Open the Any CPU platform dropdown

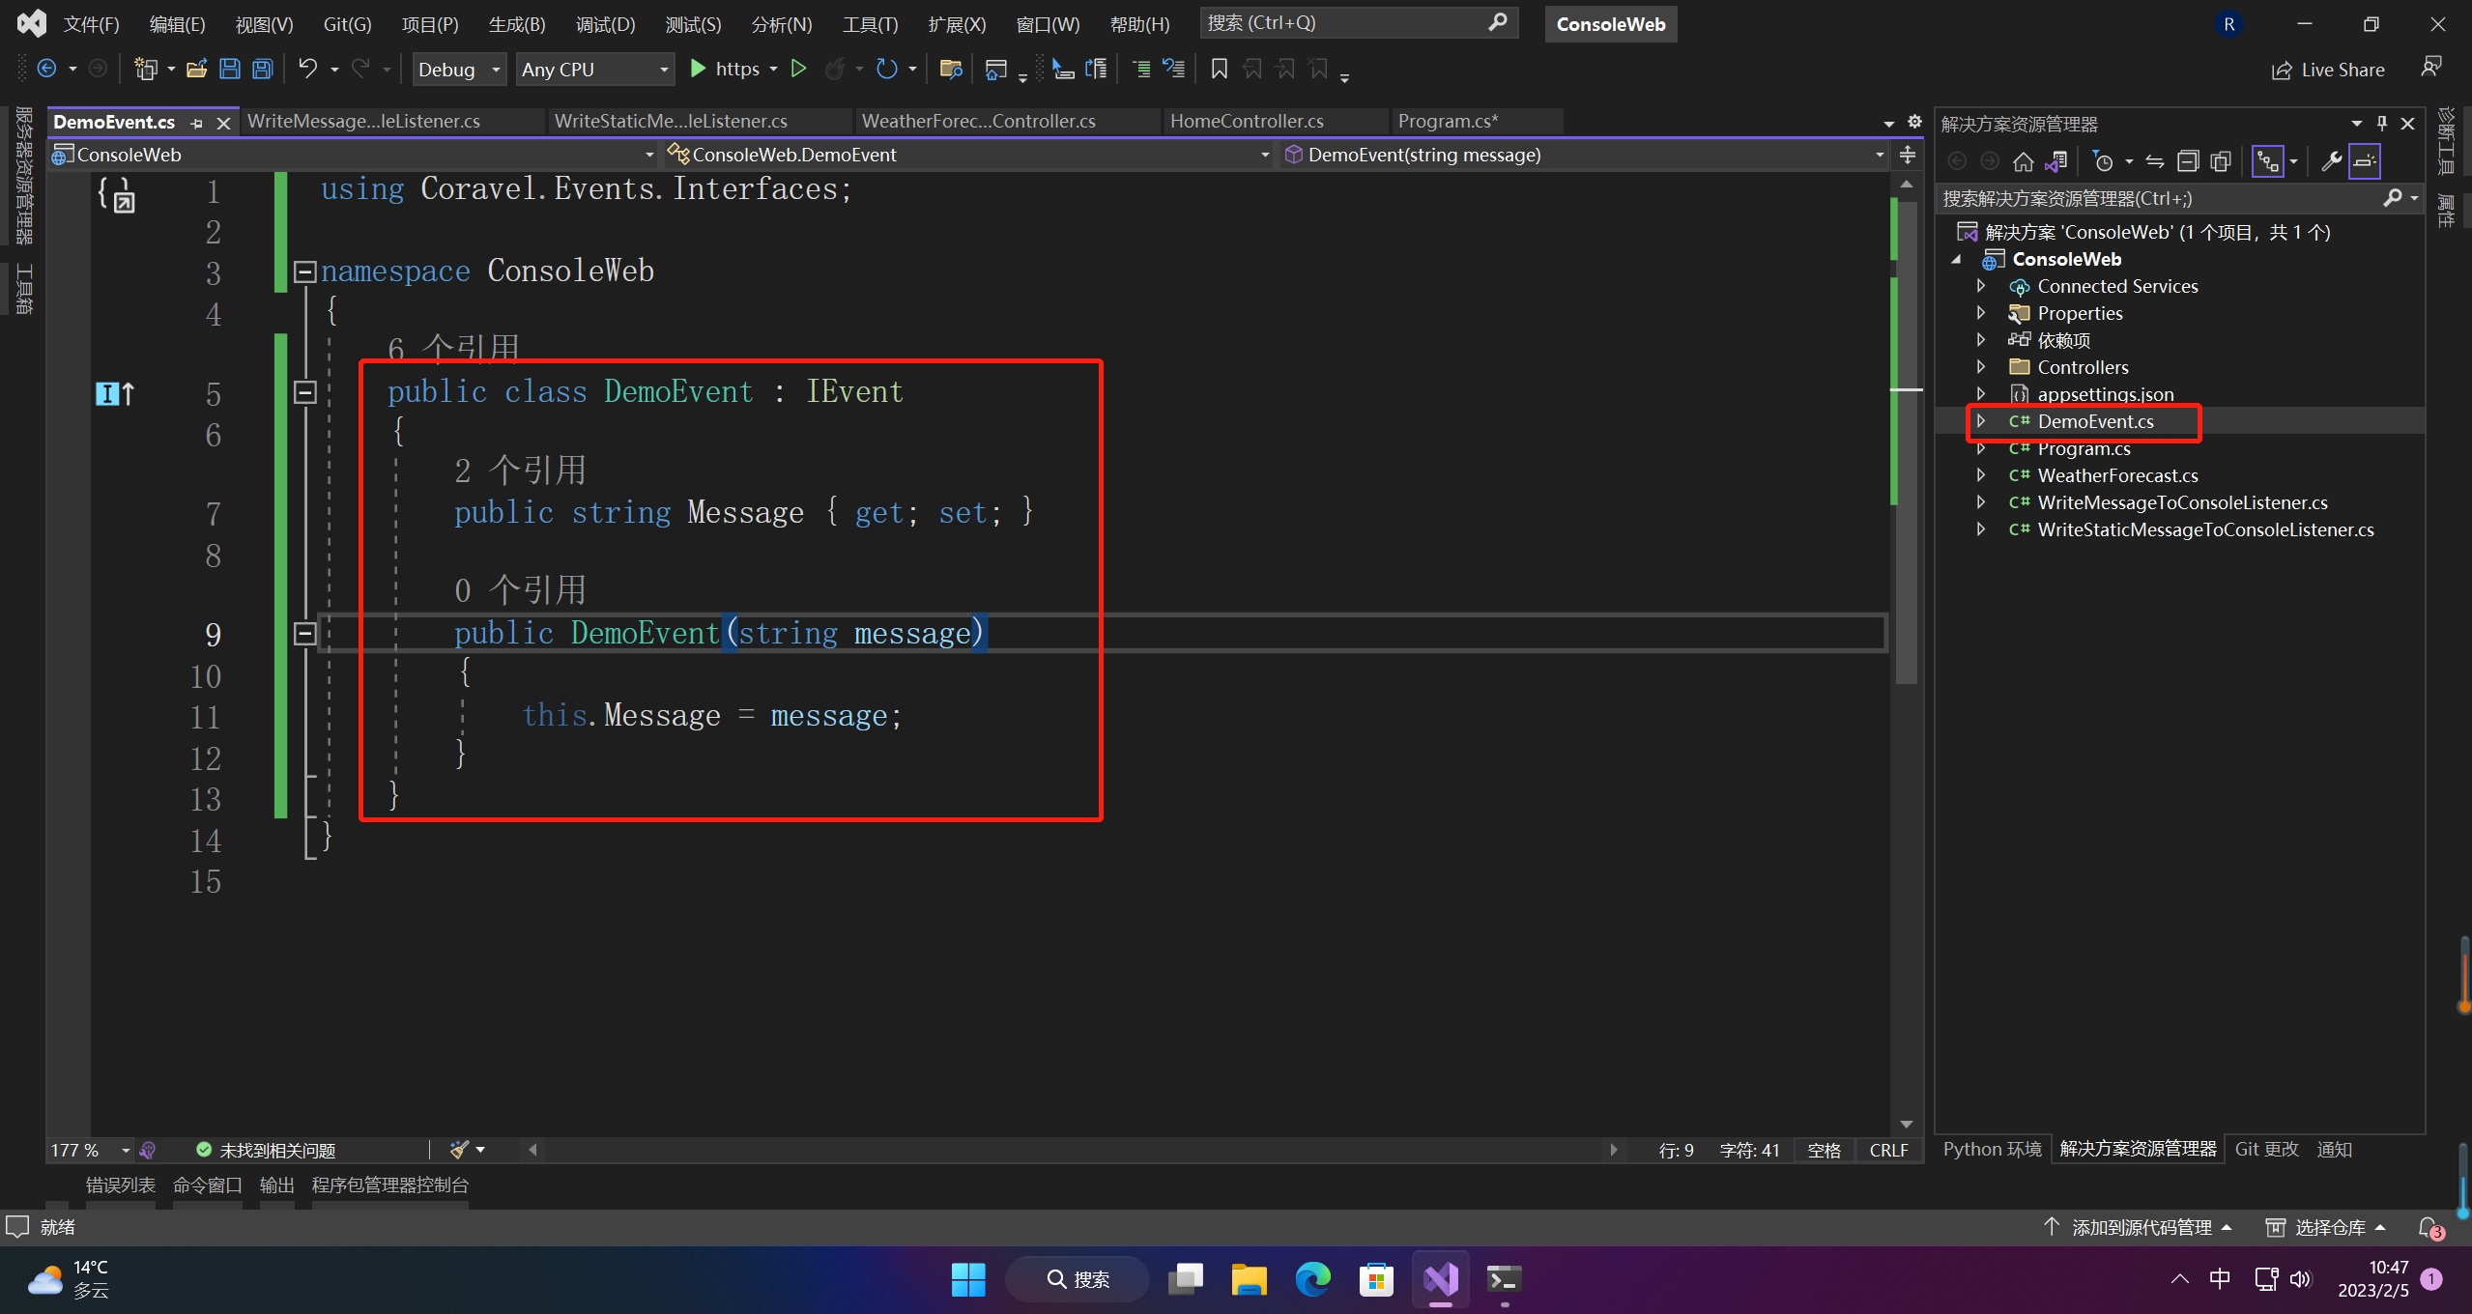tap(594, 70)
